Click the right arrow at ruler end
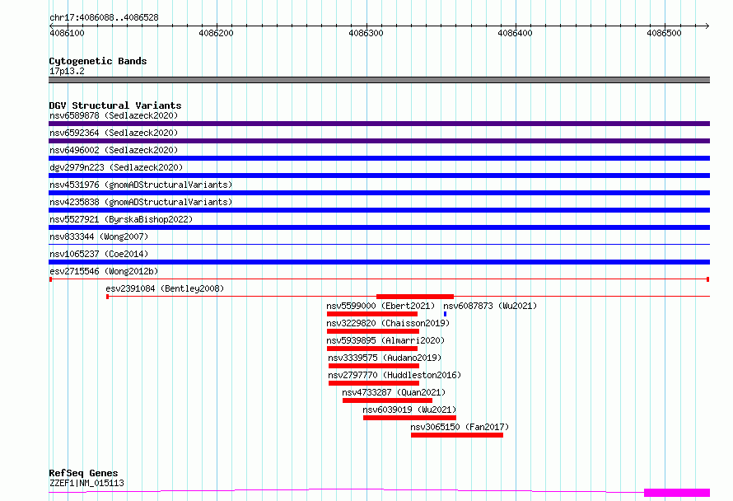733x501 pixels. (707, 26)
